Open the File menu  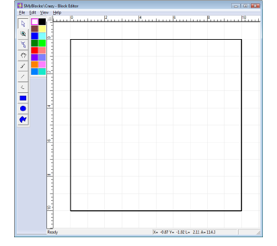[x=22, y=13]
